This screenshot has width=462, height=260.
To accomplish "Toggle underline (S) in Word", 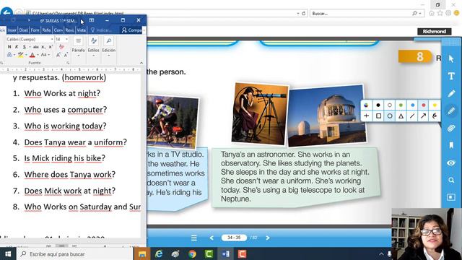I will tap(24, 47).
